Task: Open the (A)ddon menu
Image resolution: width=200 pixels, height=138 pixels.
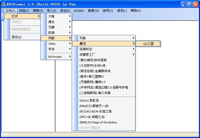Action: click(x=79, y=11)
